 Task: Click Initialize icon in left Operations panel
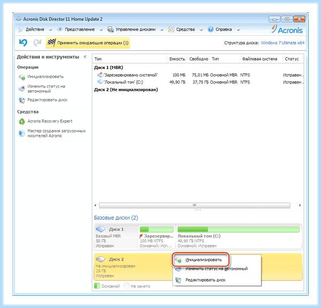click(22, 77)
